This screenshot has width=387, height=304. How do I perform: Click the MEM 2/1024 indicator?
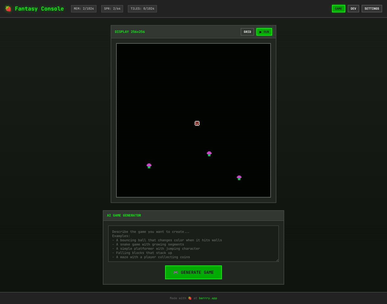84,9
